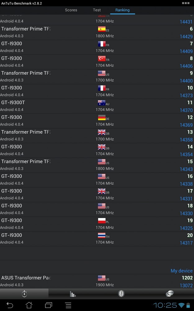Click the 10:25 system clock

click(165, 305)
